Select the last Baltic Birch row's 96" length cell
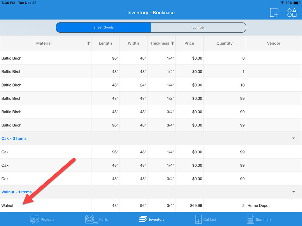The height and width of the screenshot is (226, 302). point(106,125)
